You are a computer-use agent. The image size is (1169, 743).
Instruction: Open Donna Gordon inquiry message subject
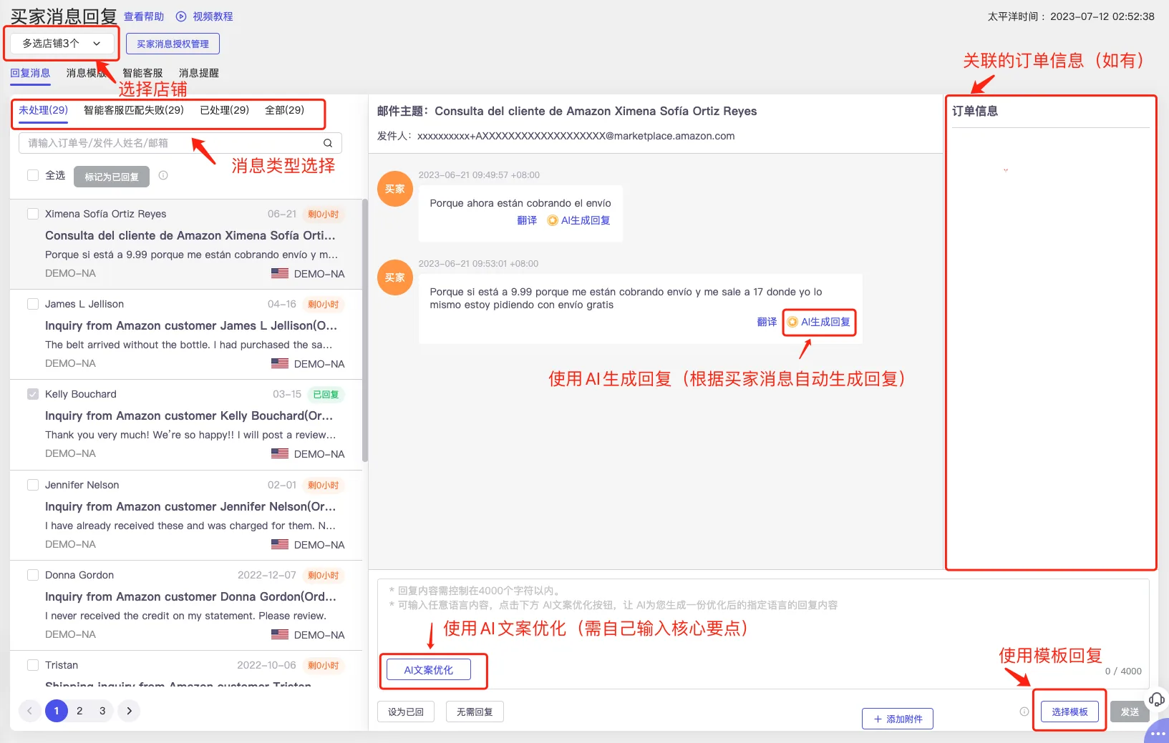(x=190, y=596)
